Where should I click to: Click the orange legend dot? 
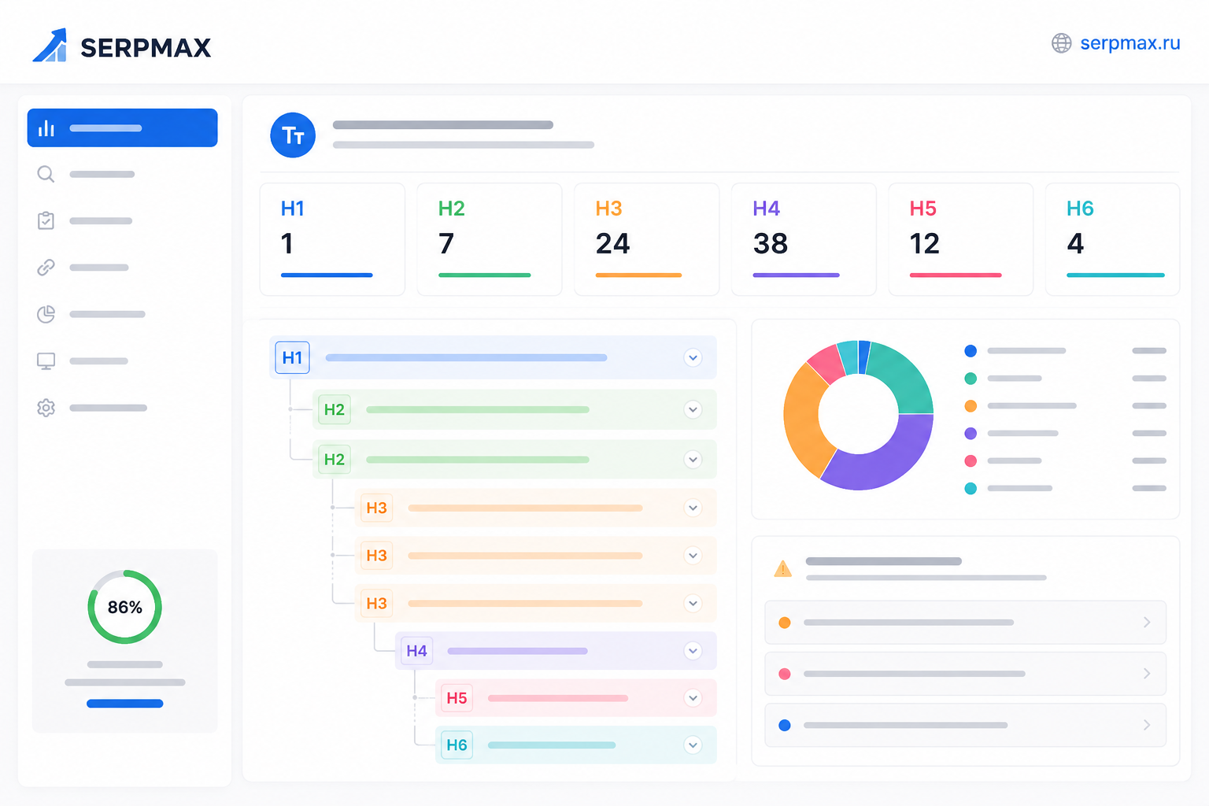971,406
